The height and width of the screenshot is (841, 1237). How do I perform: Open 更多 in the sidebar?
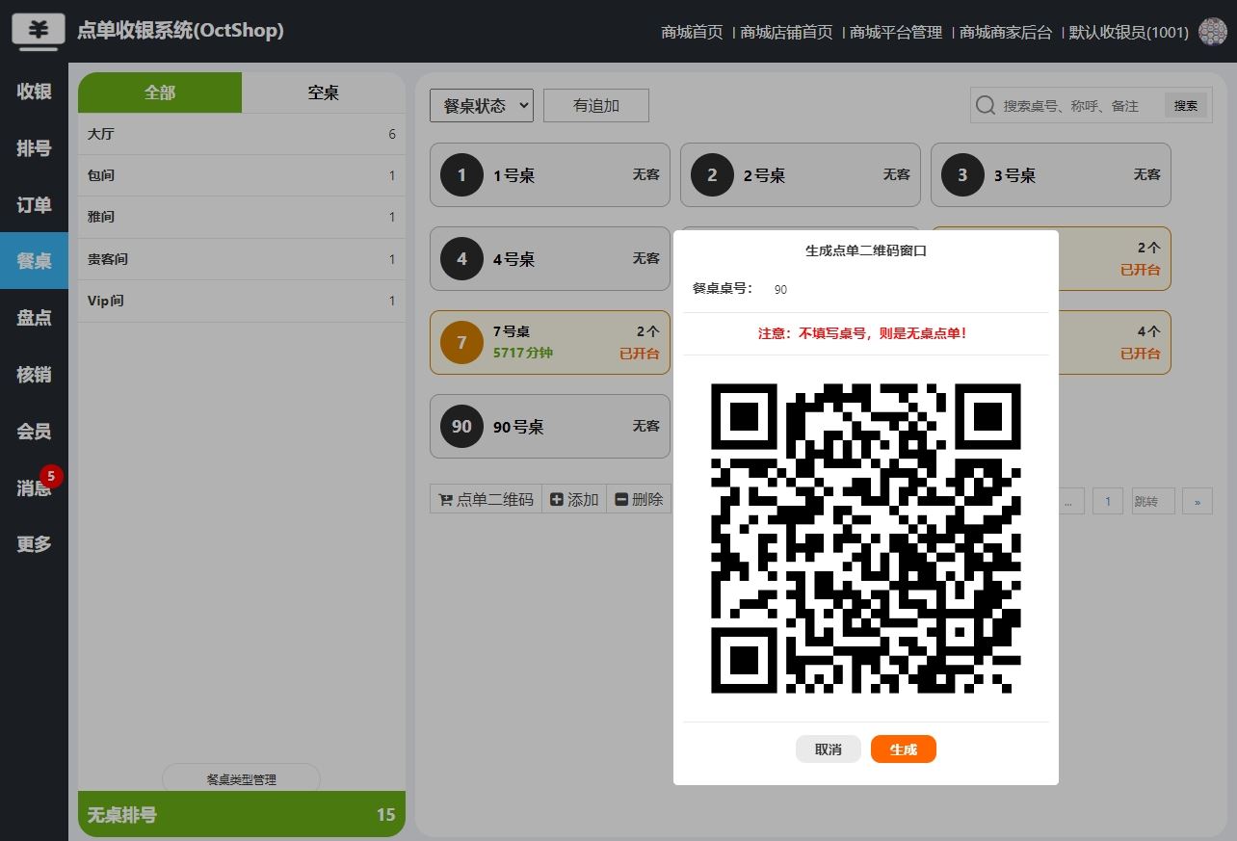[x=34, y=544]
